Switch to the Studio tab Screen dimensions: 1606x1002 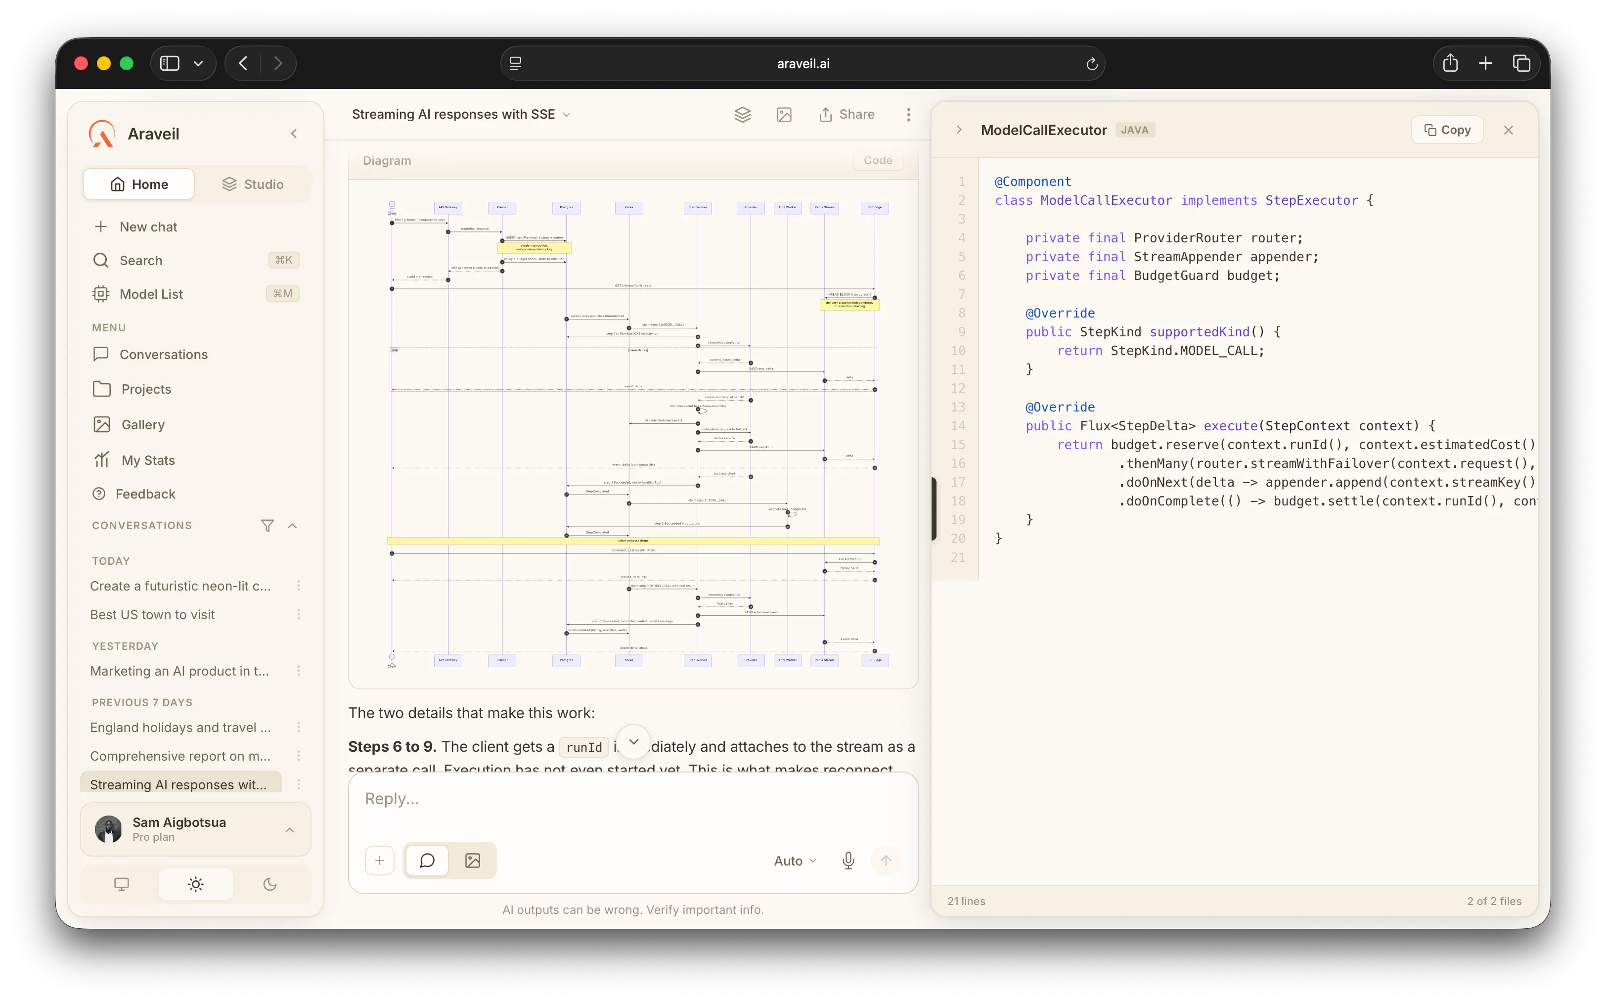click(253, 184)
